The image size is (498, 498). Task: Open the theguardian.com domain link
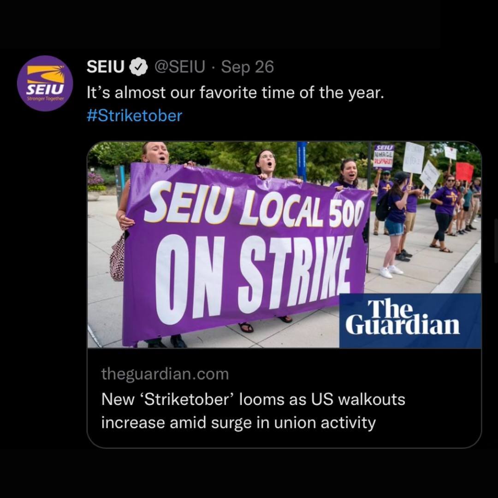165,374
